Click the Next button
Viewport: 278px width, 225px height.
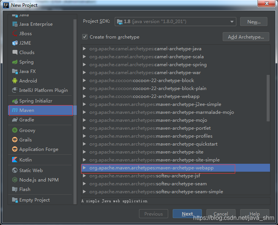tap(187, 214)
